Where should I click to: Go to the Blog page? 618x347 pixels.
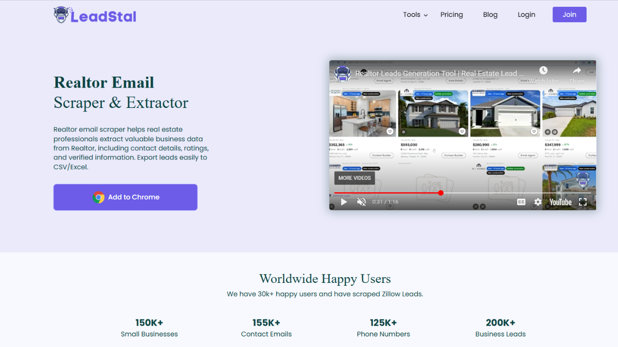click(490, 14)
